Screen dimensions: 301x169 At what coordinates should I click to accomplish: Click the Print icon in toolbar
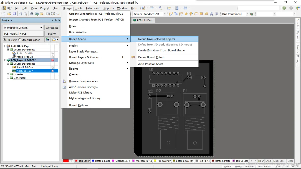tap(20, 14)
